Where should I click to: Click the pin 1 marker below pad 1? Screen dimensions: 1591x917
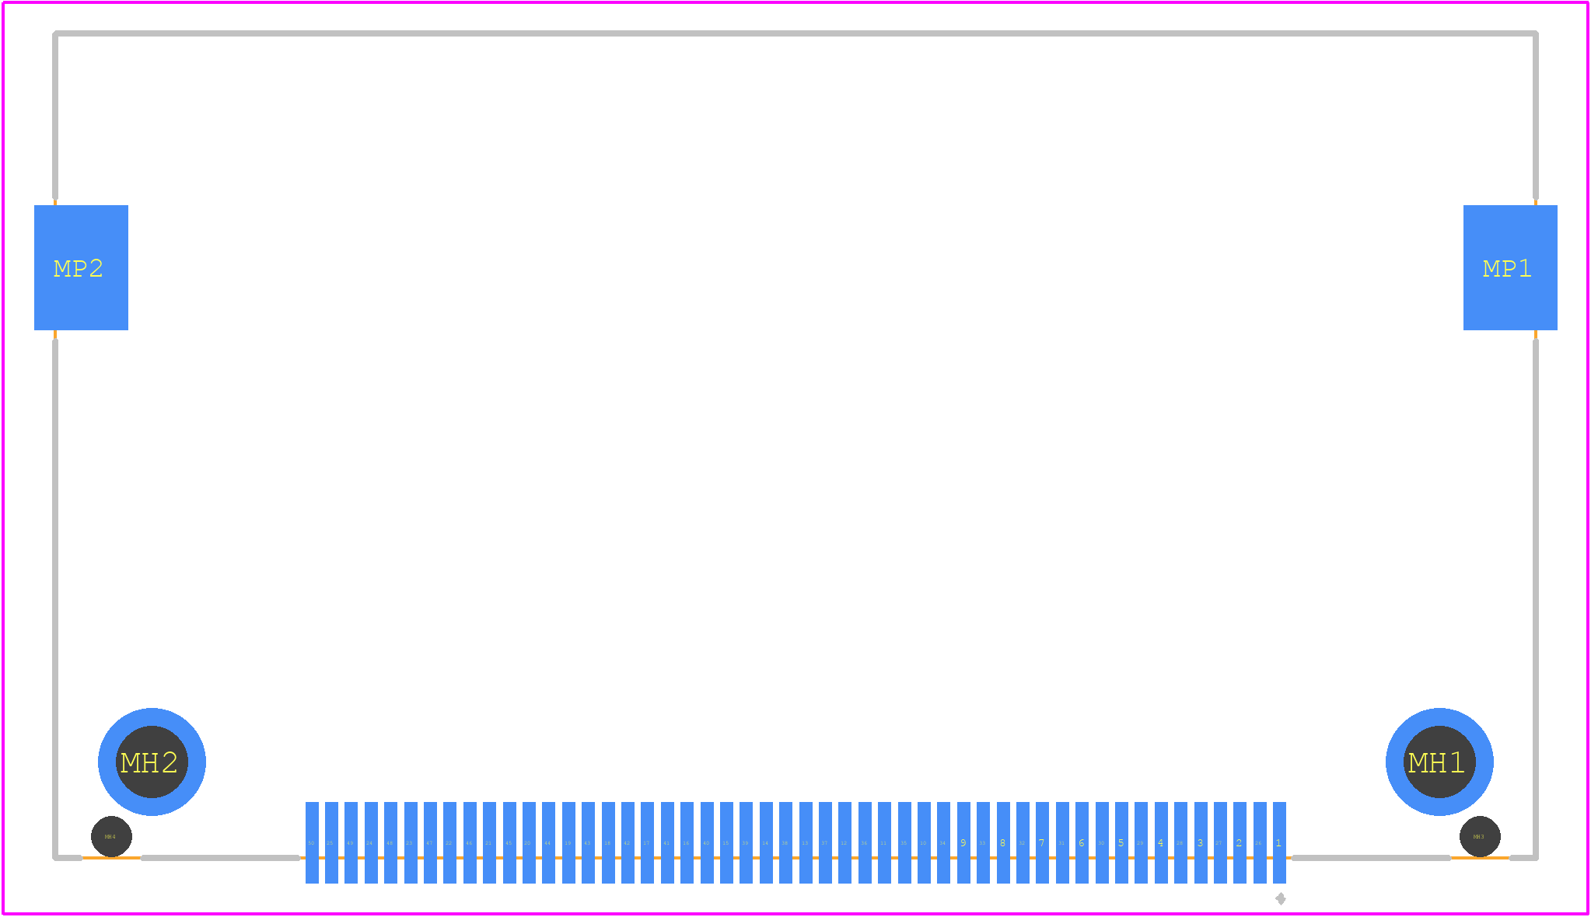point(1281,898)
